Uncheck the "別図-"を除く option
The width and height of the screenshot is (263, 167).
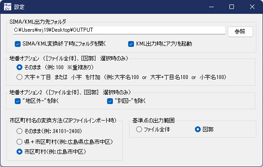[x=110, y=101]
